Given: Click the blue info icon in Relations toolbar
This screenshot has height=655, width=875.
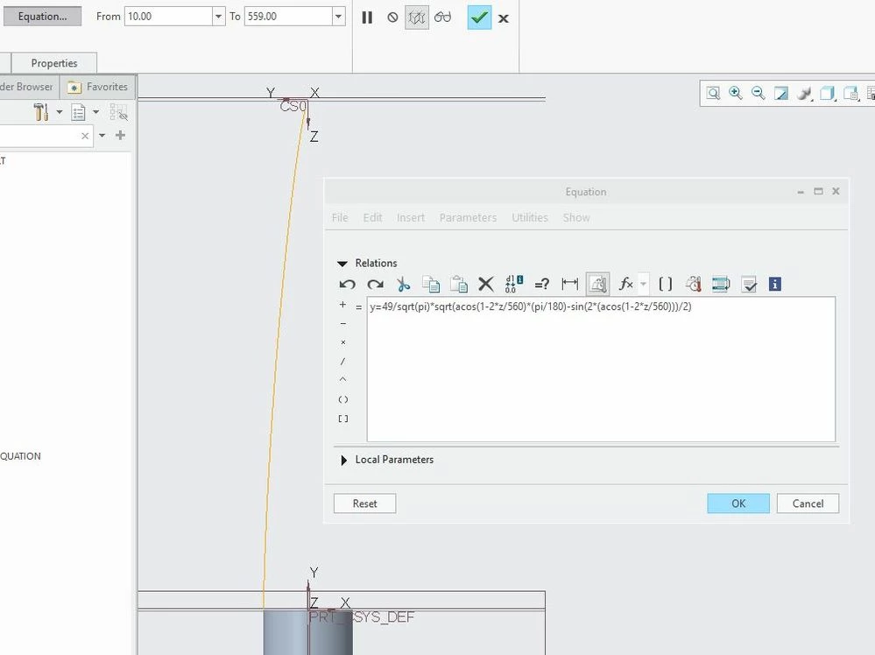Looking at the screenshot, I should [x=774, y=284].
